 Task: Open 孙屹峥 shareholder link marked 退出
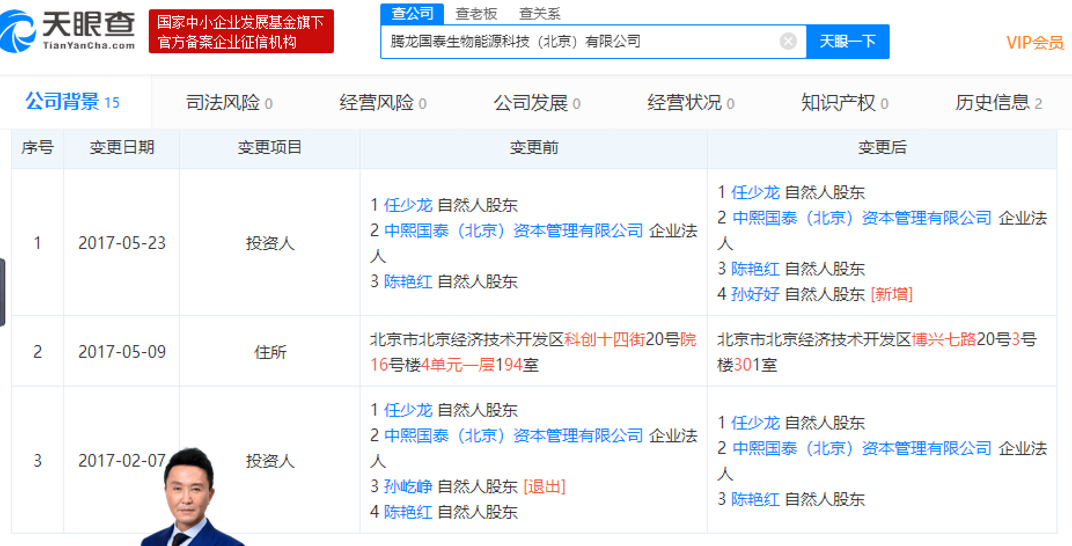pyautogui.click(x=408, y=486)
